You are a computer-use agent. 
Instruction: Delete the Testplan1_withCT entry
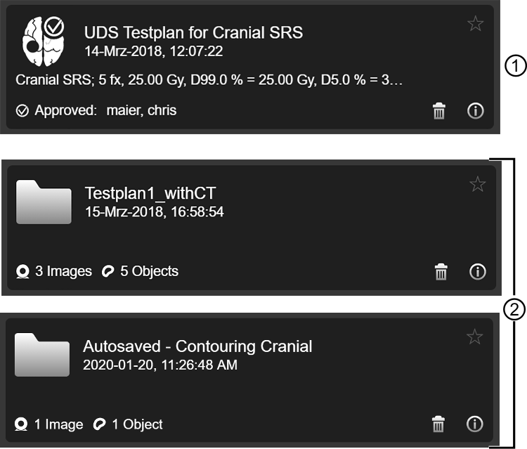(441, 271)
